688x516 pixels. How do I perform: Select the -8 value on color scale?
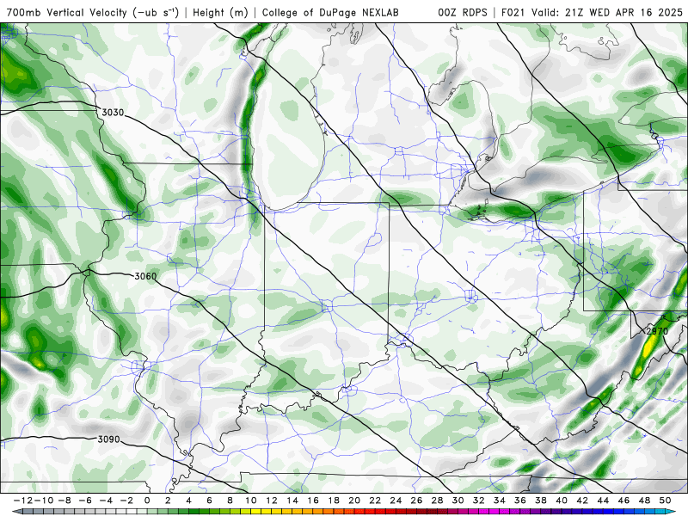(64, 501)
